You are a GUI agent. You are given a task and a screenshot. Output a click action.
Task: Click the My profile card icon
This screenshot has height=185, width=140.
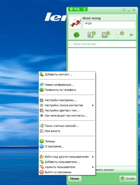point(41,131)
